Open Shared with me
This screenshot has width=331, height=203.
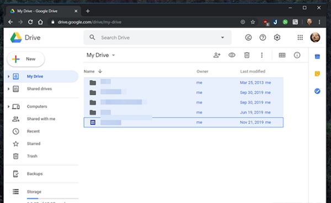(41, 119)
